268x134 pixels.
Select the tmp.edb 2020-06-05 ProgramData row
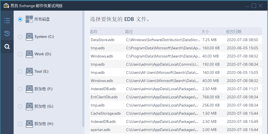[x=176, y=48]
